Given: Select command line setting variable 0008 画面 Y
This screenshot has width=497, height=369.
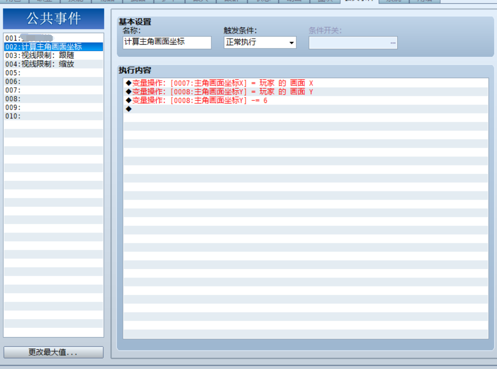Looking at the screenshot, I should click(x=306, y=92).
